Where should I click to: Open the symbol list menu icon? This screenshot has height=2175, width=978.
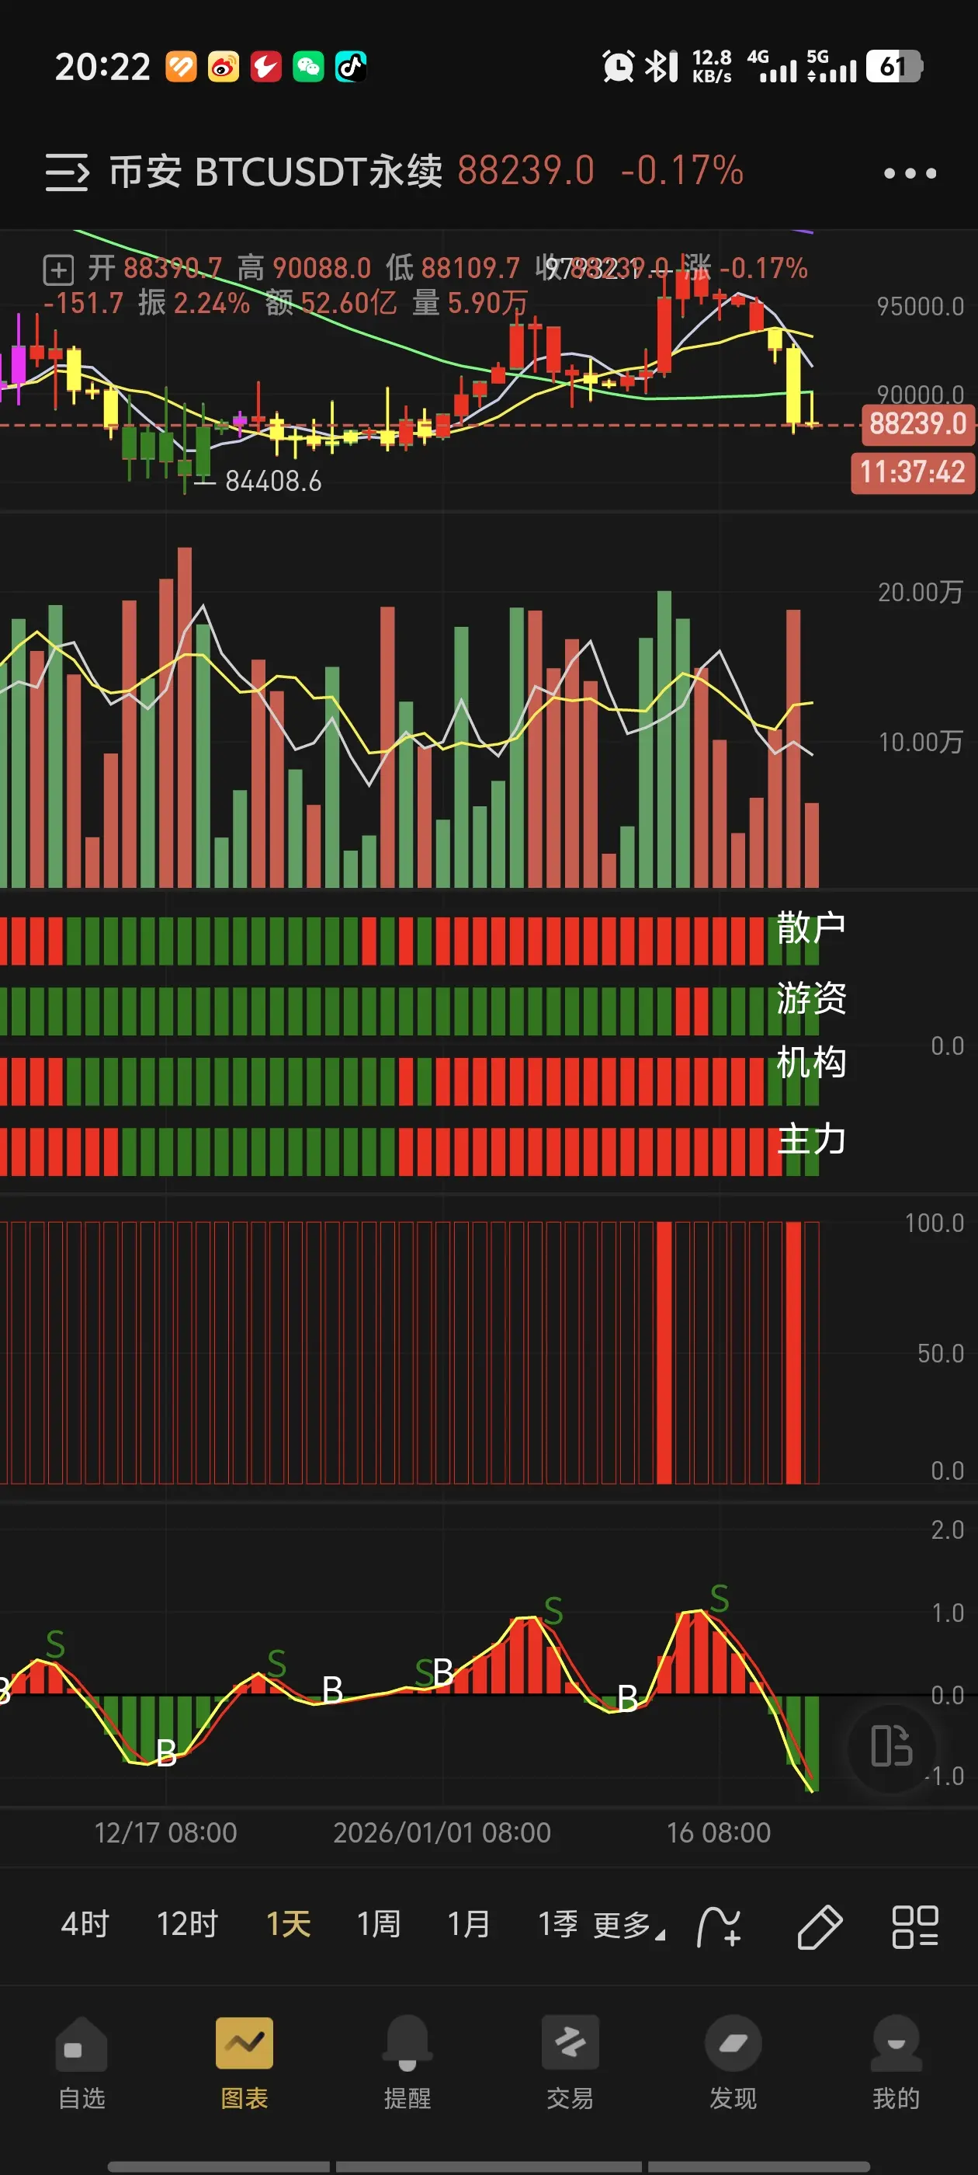pyautogui.click(x=67, y=172)
